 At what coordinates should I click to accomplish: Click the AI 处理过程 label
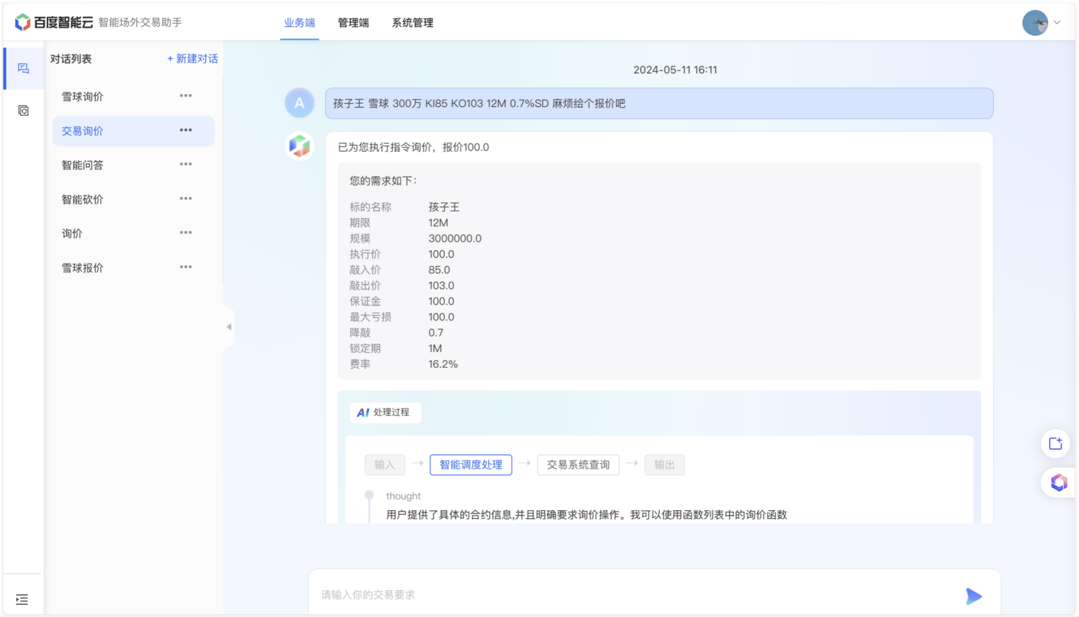tap(385, 412)
